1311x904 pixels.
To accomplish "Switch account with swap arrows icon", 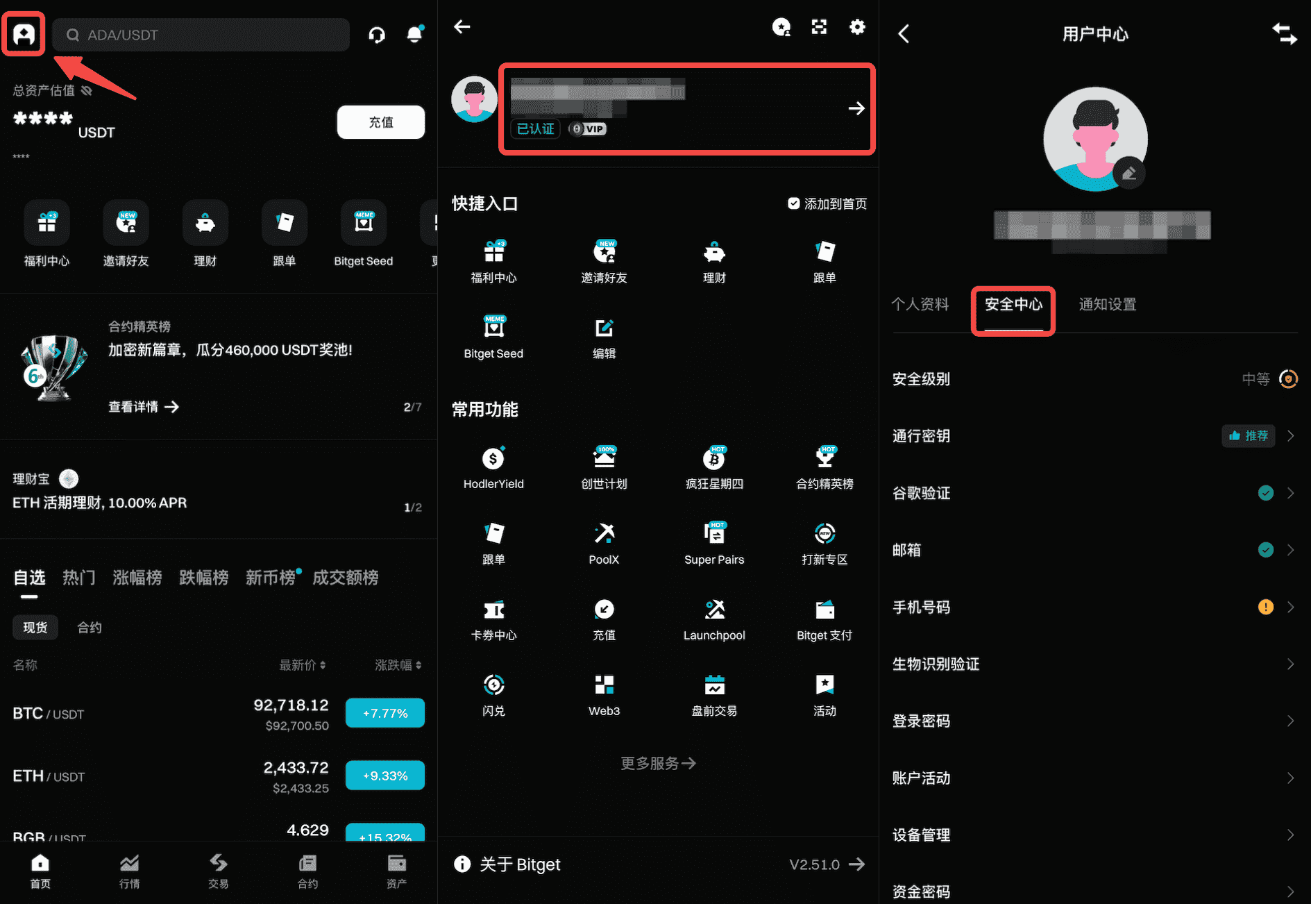I will pos(1284,34).
